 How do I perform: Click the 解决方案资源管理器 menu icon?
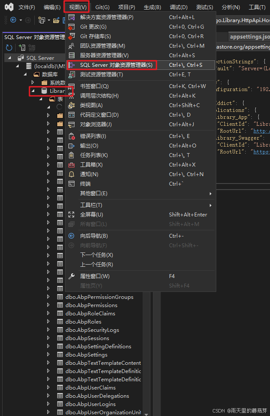point(72,17)
